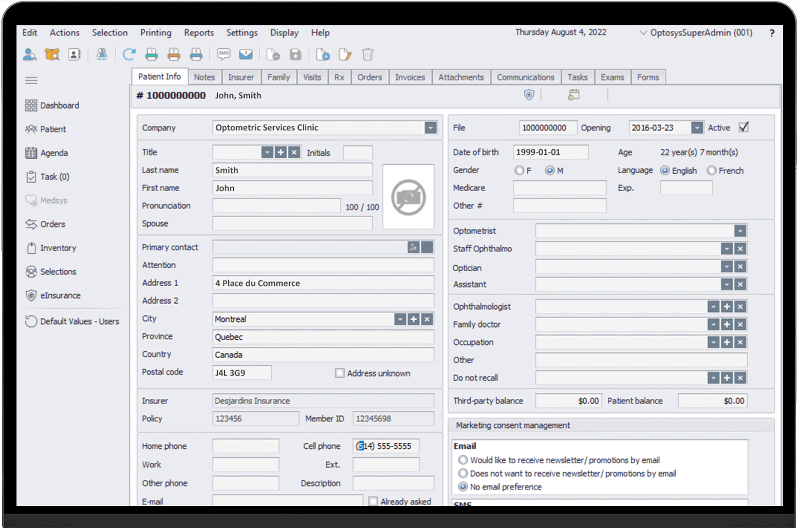Open the Optometrist dropdown arrow
Image resolution: width=799 pixels, height=528 pixels.
point(740,231)
